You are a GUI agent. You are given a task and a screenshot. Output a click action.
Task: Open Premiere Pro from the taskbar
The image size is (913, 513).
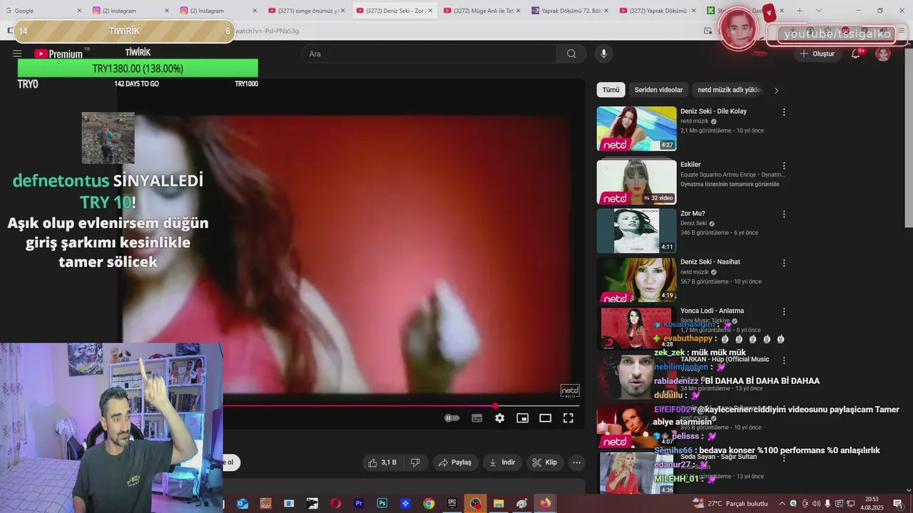(359, 503)
